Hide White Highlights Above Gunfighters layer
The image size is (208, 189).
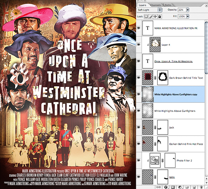tap(139, 111)
